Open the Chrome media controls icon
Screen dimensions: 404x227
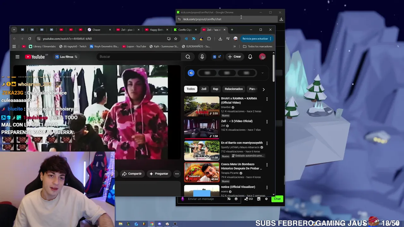228,38
